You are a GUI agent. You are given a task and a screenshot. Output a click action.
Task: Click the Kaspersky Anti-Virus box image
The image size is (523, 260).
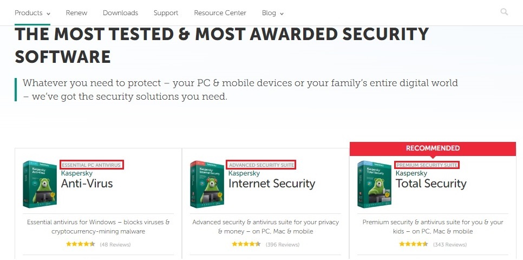coord(40,184)
